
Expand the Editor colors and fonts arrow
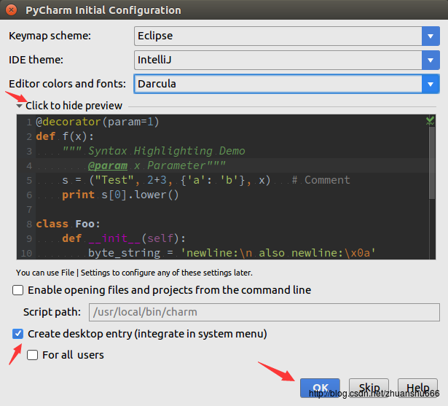(430, 84)
